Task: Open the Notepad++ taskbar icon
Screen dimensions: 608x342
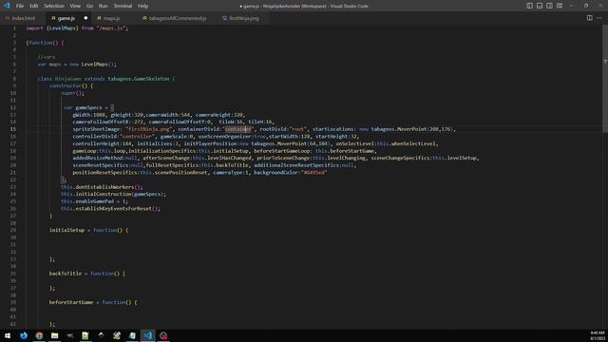Action: point(85,335)
